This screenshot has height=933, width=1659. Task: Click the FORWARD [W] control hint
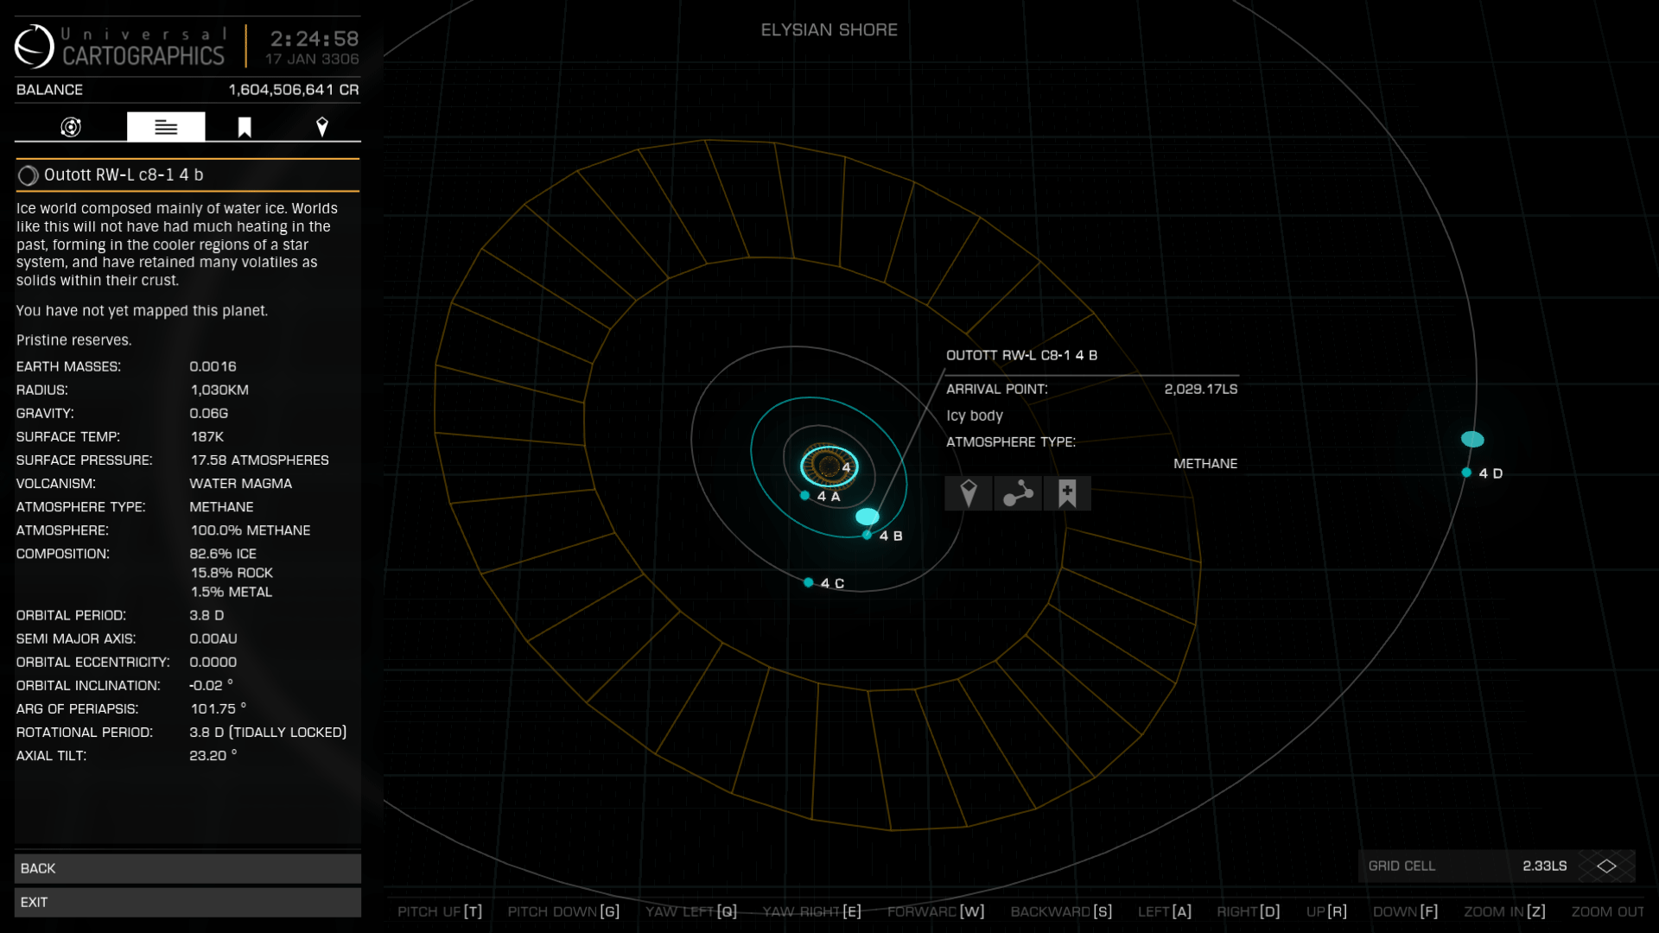[936, 911]
